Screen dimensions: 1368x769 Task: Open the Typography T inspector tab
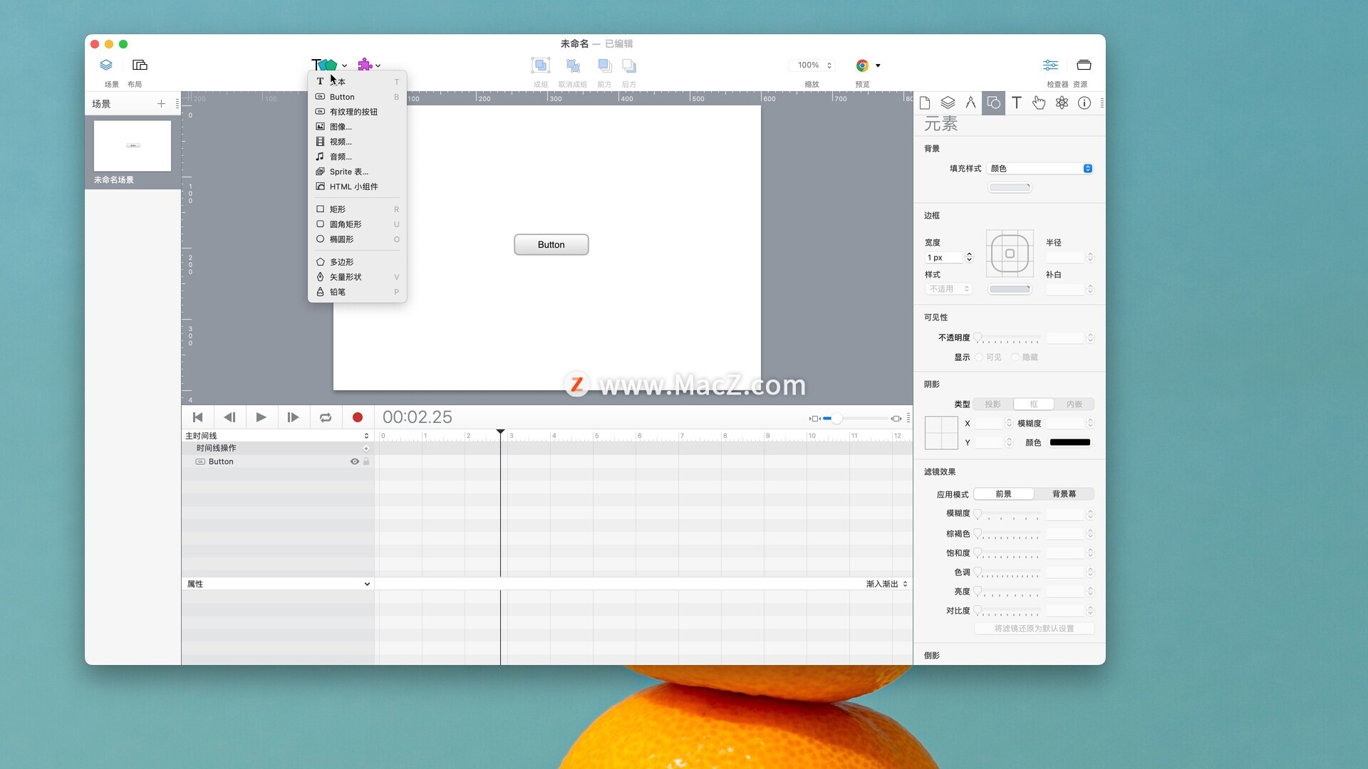pyautogui.click(x=1016, y=103)
